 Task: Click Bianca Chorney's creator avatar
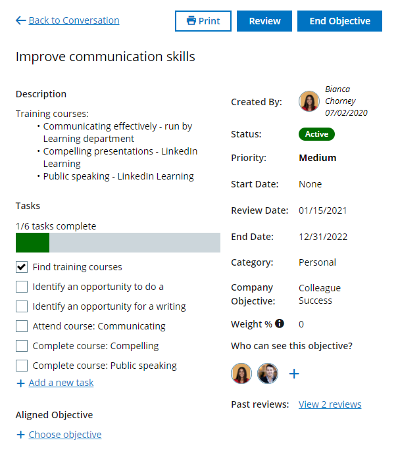309,101
